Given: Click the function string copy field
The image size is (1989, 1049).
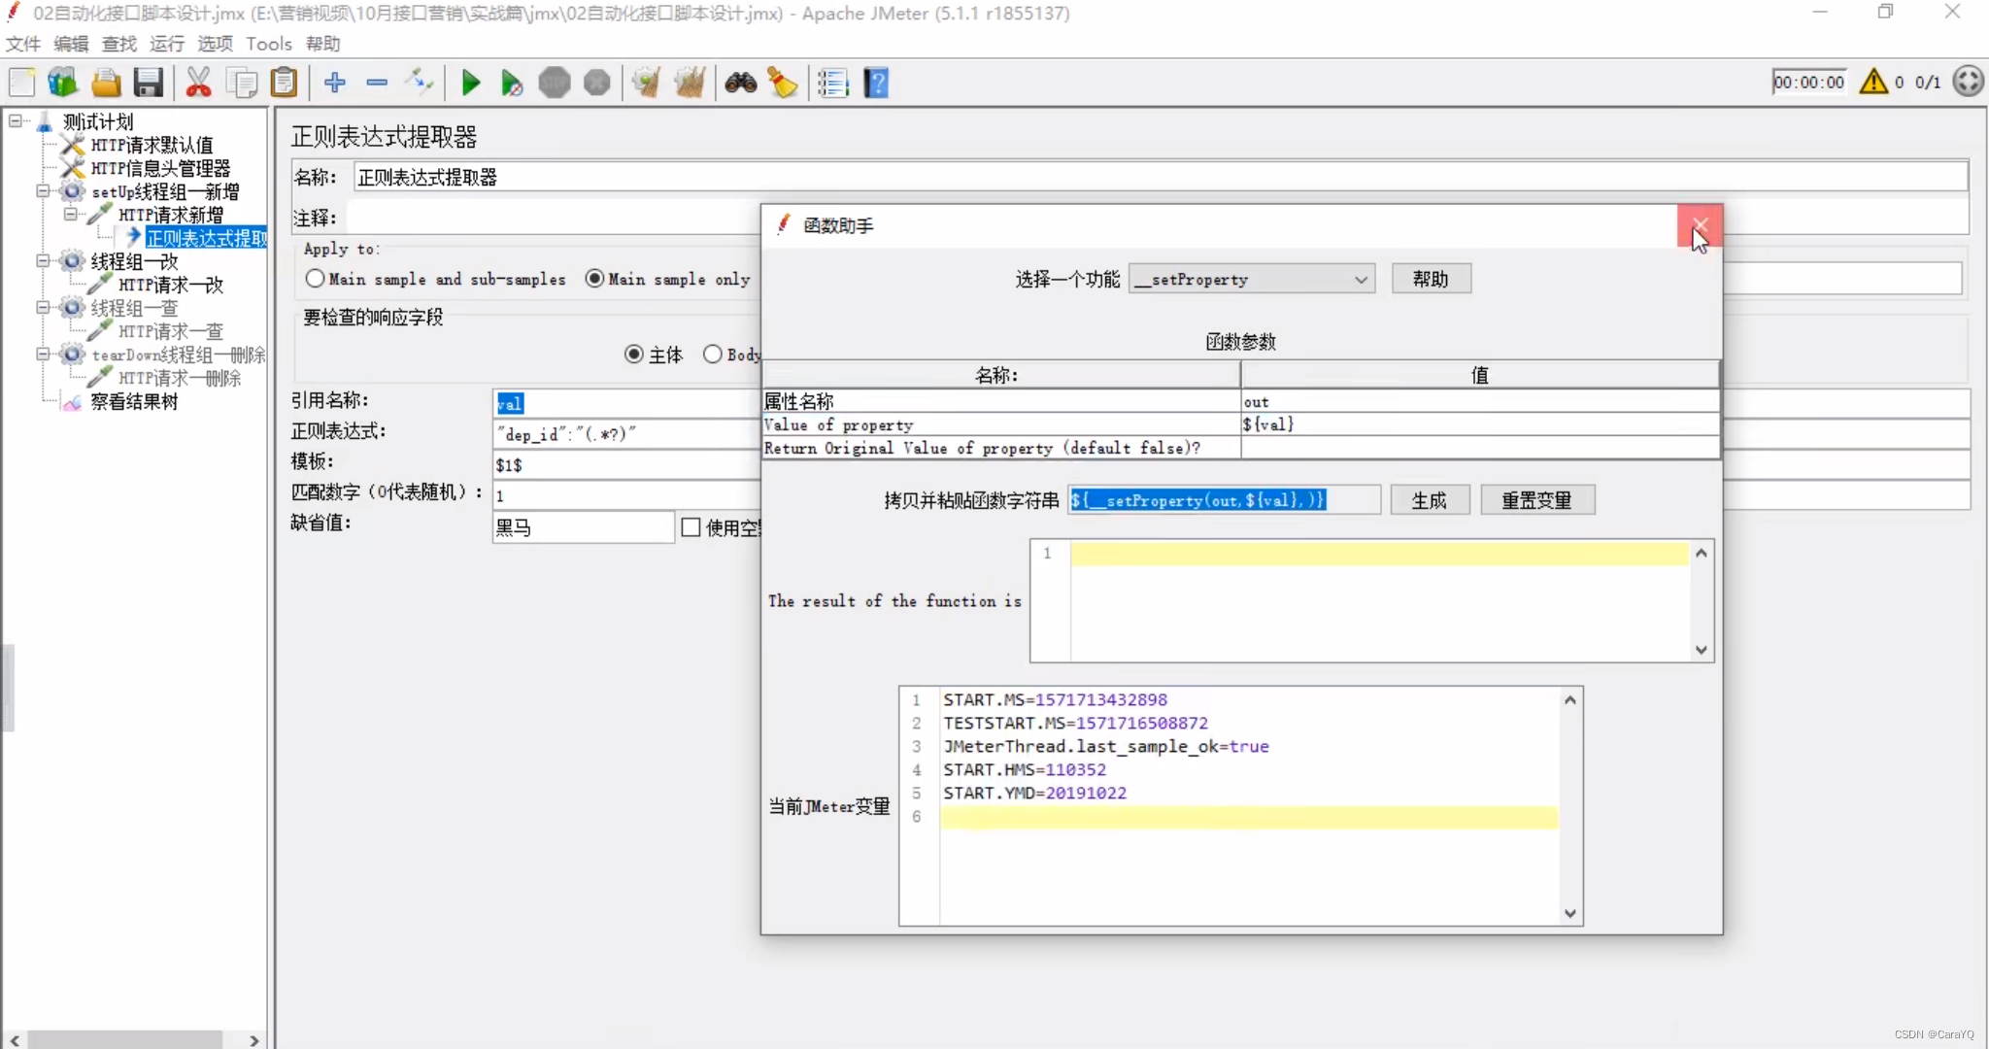Looking at the screenshot, I should coord(1224,500).
